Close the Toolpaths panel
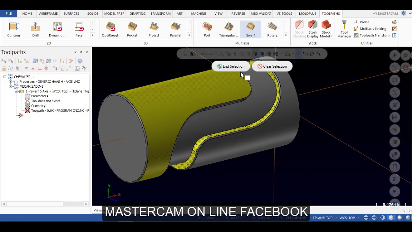 [87, 52]
